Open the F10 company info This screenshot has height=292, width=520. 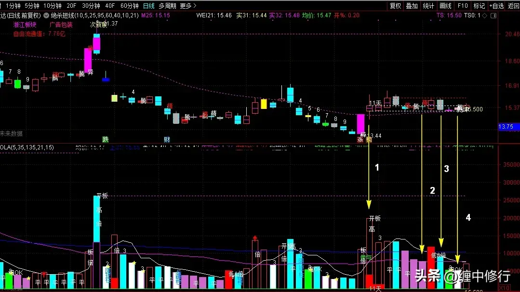pyautogui.click(x=463, y=6)
